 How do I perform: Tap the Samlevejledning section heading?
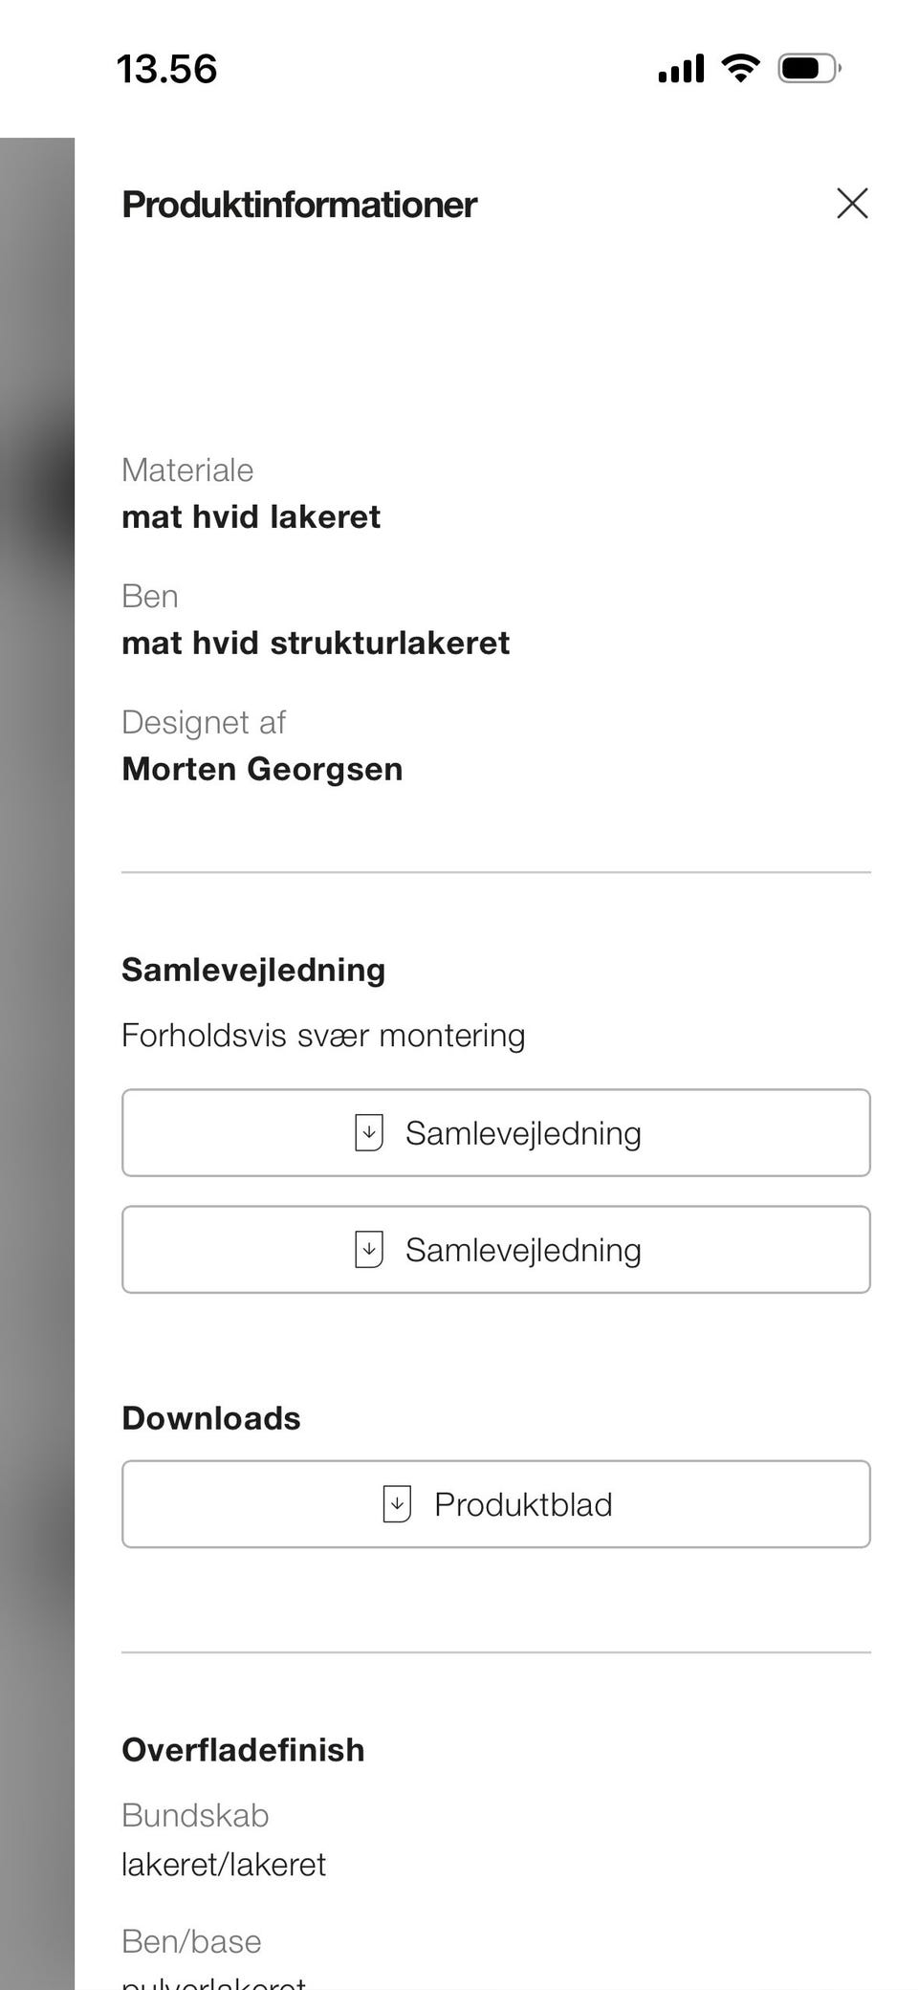[x=252, y=969]
